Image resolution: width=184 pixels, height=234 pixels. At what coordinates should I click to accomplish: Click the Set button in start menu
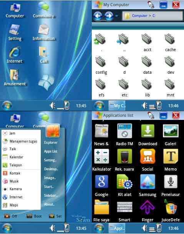tap(55, 216)
